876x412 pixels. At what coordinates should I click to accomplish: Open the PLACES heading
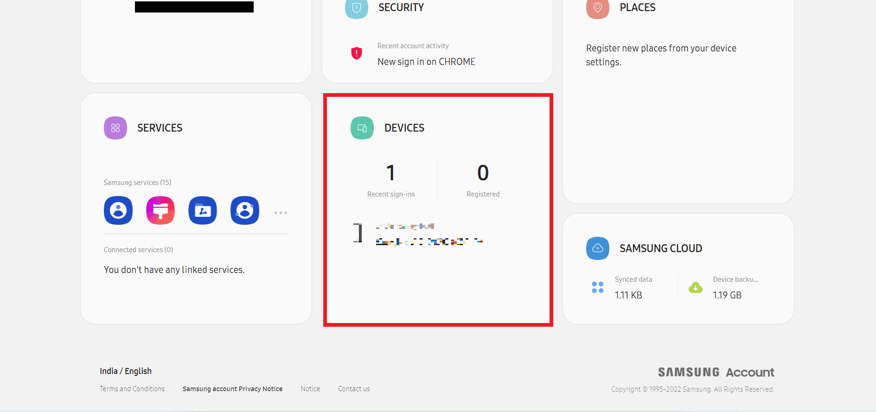(638, 7)
